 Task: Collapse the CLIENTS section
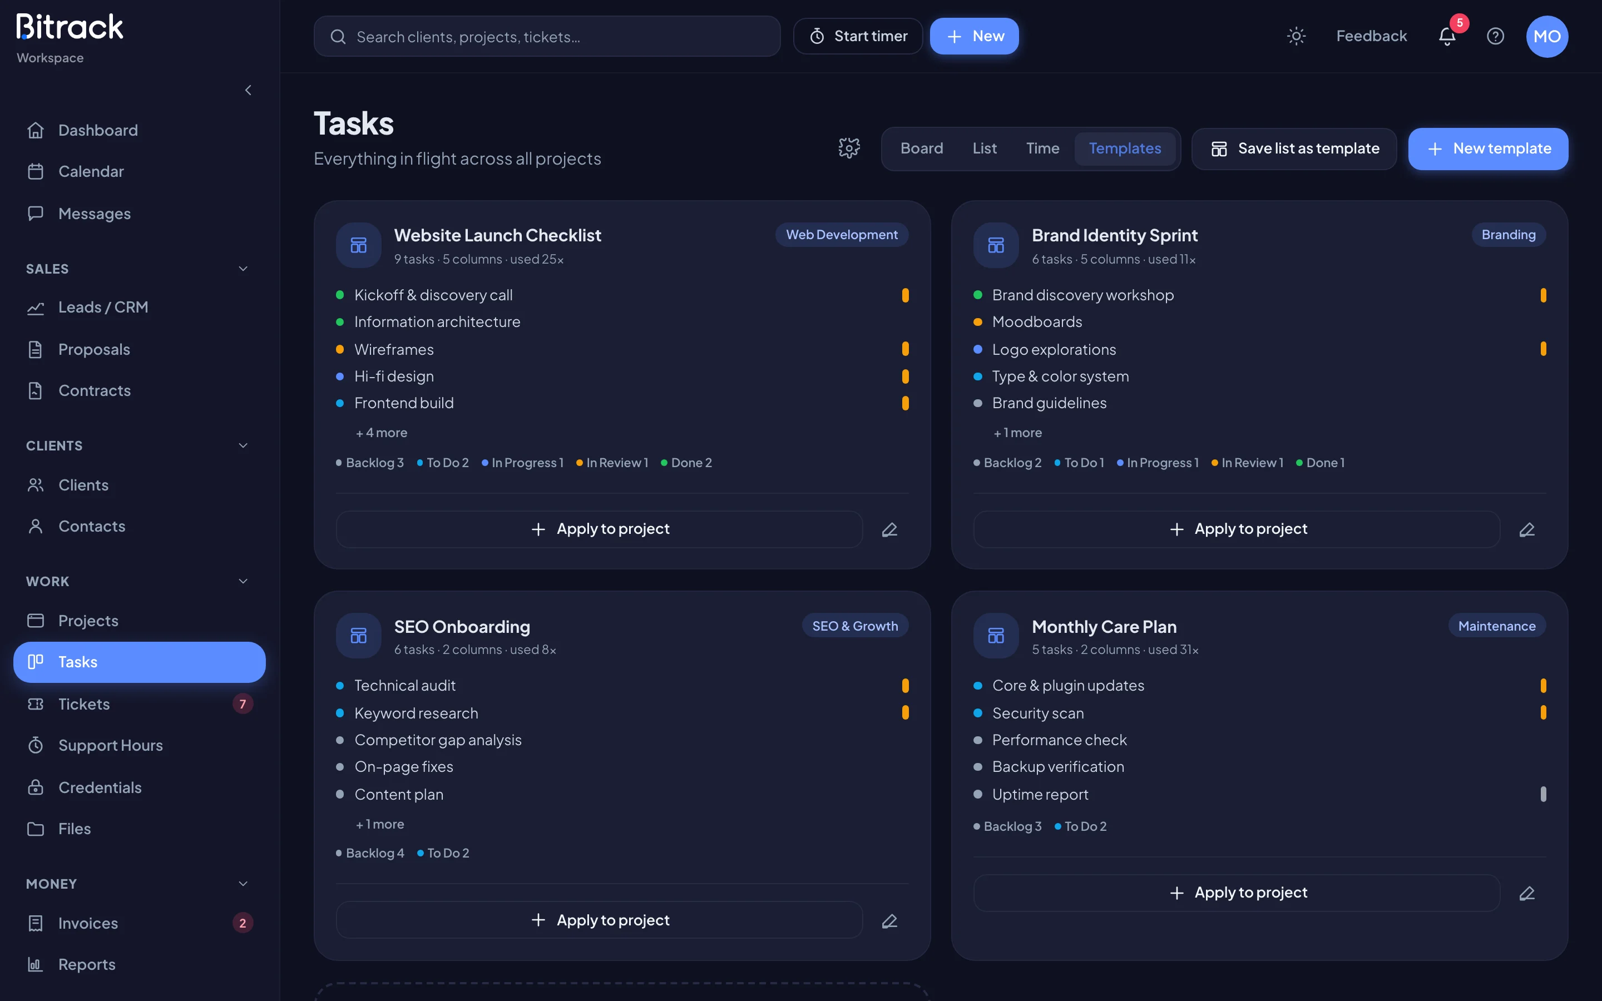pyautogui.click(x=243, y=445)
